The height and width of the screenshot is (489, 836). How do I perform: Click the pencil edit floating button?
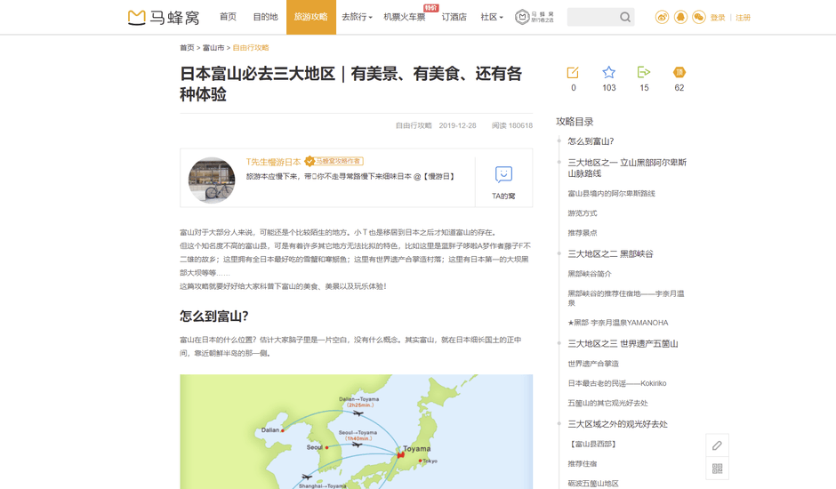[x=717, y=445]
